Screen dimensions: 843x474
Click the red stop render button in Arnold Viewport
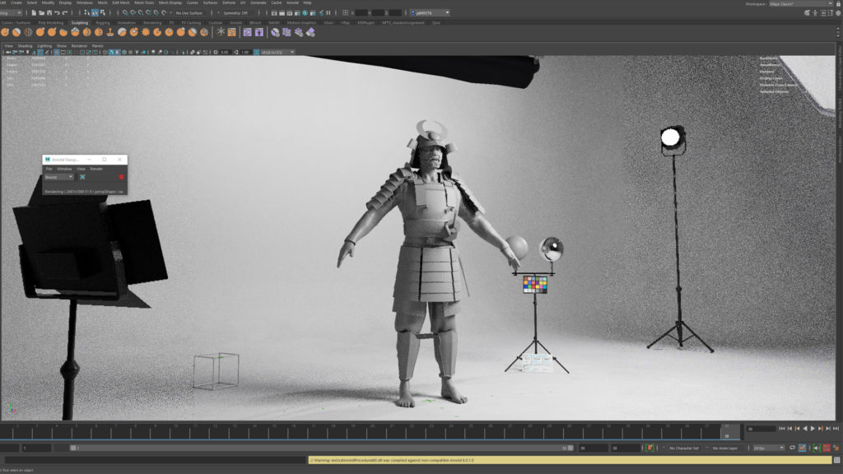click(121, 177)
